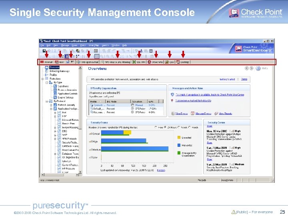
Task: Click the CA BrightStor icon
Action: [59, 158]
